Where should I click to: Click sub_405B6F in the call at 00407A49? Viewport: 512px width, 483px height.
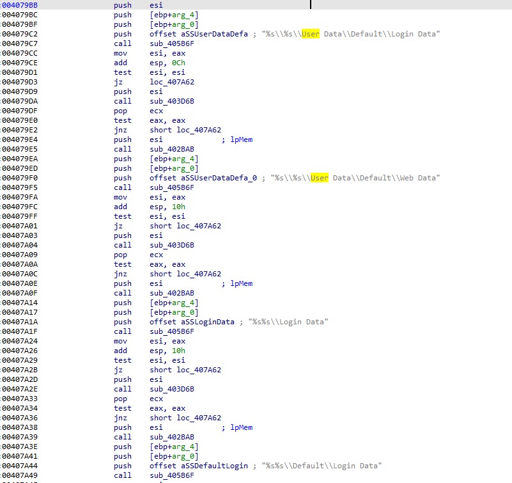166,475
